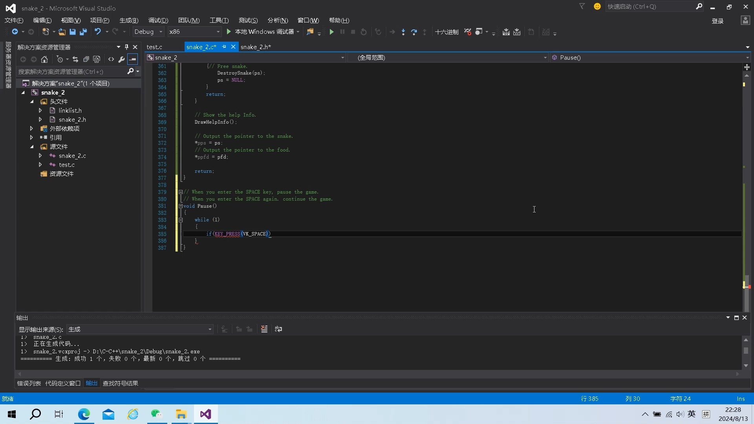Save the current file snake_2.c

pyautogui.click(x=73, y=32)
